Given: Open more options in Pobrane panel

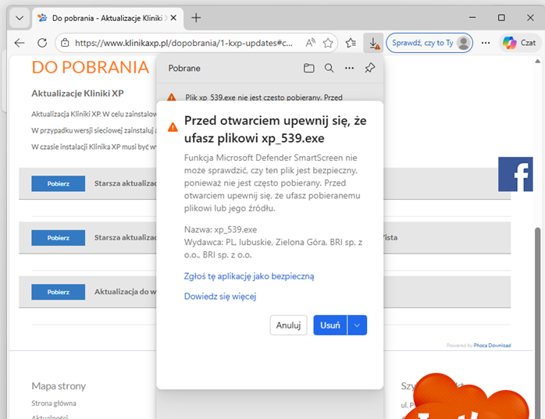Looking at the screenshot, I should point(350,69).
